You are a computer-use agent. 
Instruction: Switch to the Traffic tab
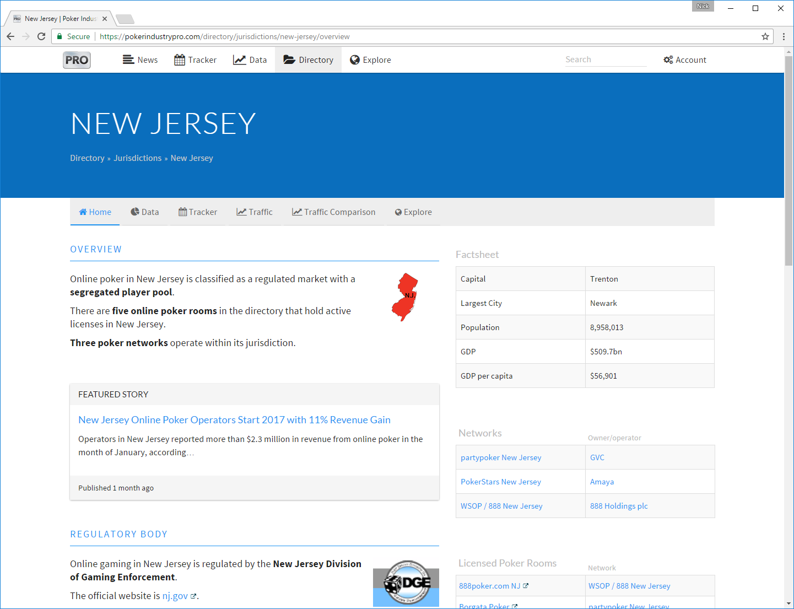pos(255,212)
